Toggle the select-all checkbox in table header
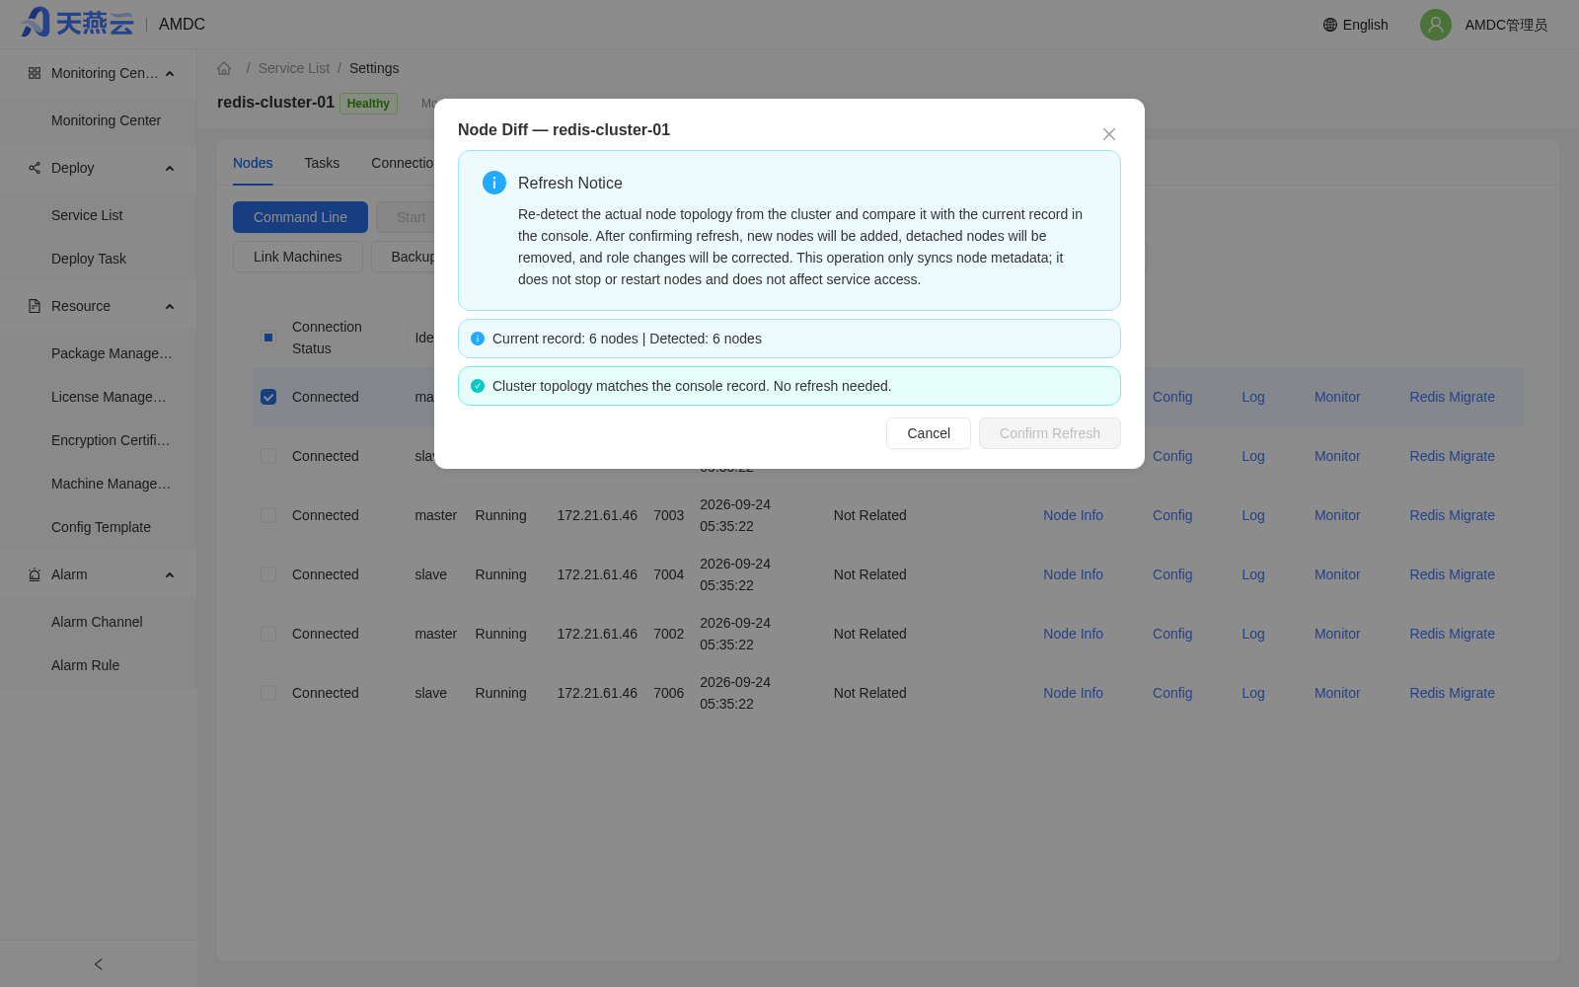Screen dimensions: 1579x987 (x=268, y=338)
